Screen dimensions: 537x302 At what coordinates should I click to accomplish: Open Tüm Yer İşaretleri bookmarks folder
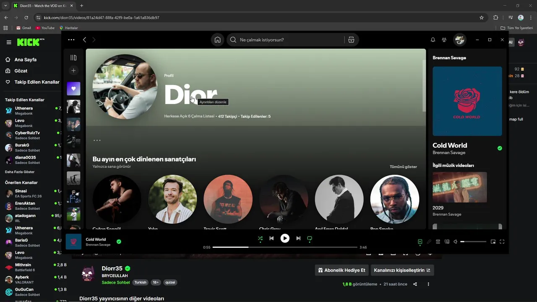pos(517,28)
